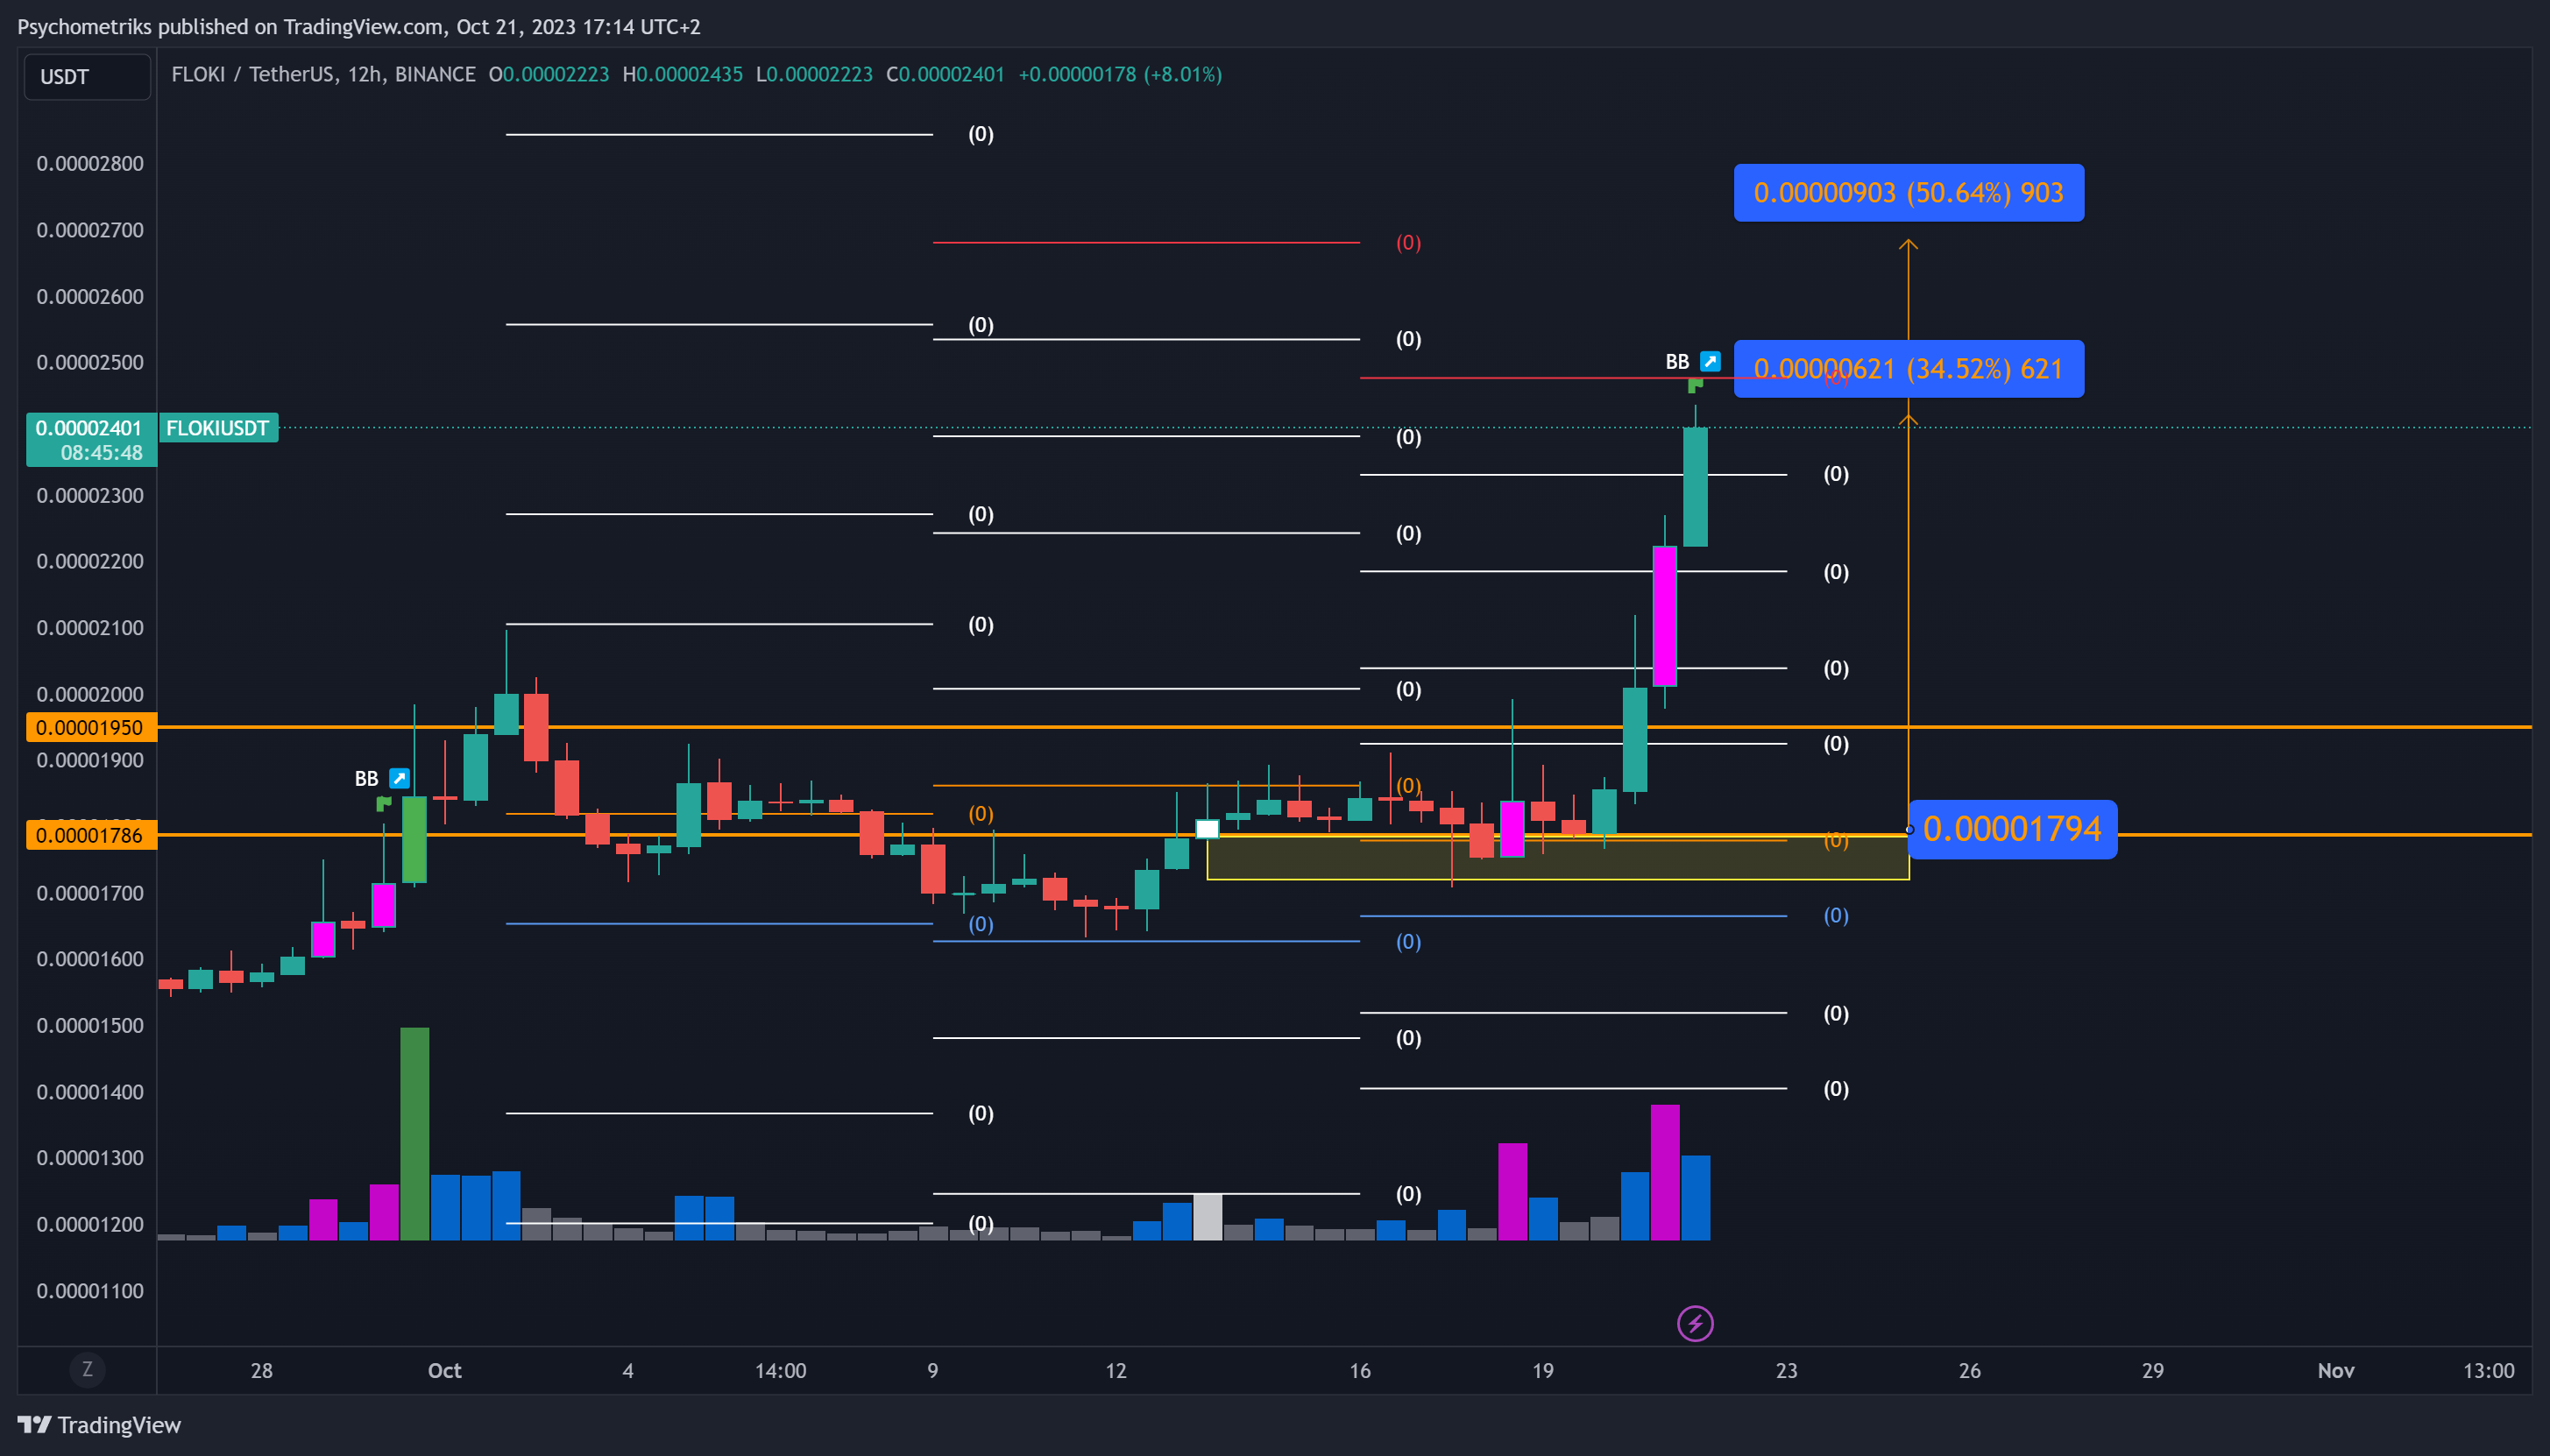Viewport: 2550px width, 1456px height.
Task: Click the lightning bolt event icon
Action: point(1695,1324)
